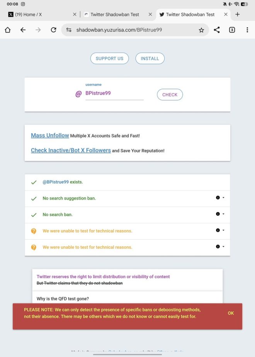Go back with the back arrow

(x=23, y=30)
